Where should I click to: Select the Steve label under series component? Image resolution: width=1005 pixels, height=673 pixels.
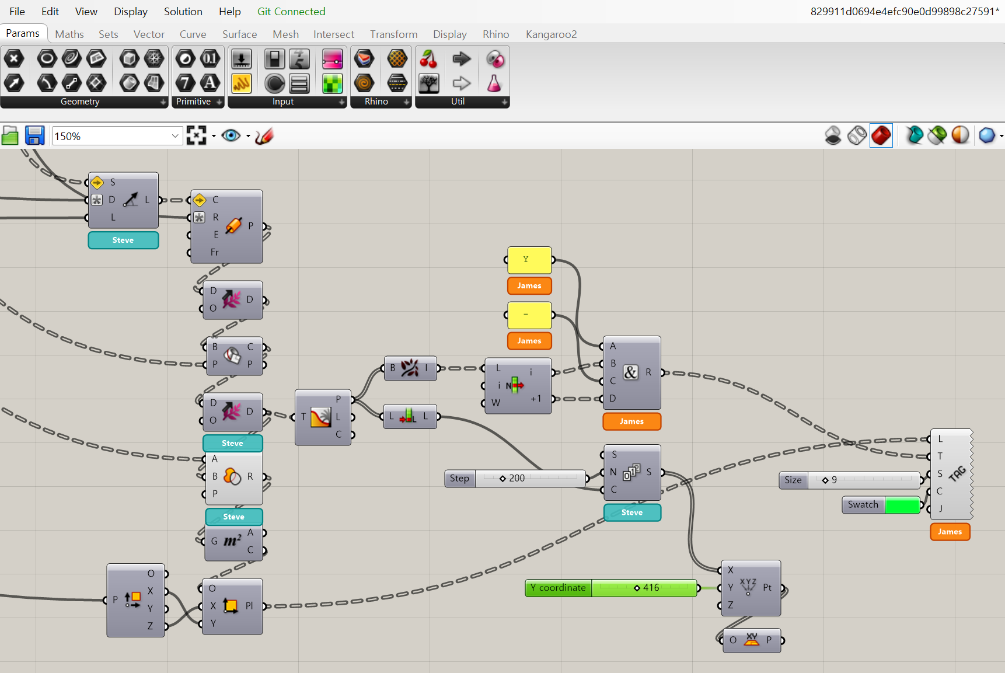(x=632, y=512)
